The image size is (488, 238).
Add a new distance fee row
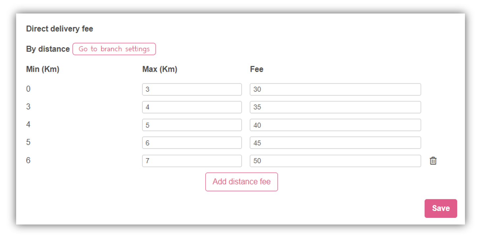pos(242,182)
